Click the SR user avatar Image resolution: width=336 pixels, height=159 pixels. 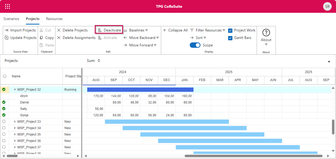tap(327, 6)
